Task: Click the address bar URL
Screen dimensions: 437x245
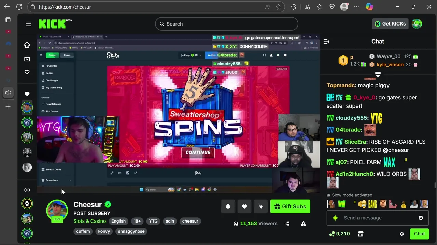Action: point(65,7)
